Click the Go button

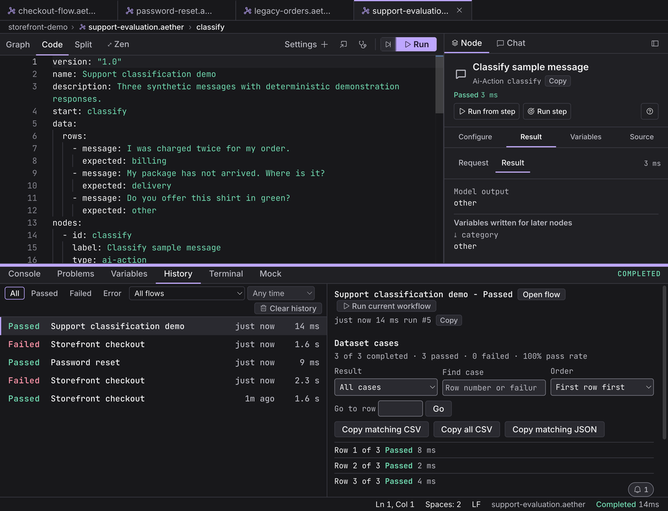pyautogui.click(x=438, y=409)
